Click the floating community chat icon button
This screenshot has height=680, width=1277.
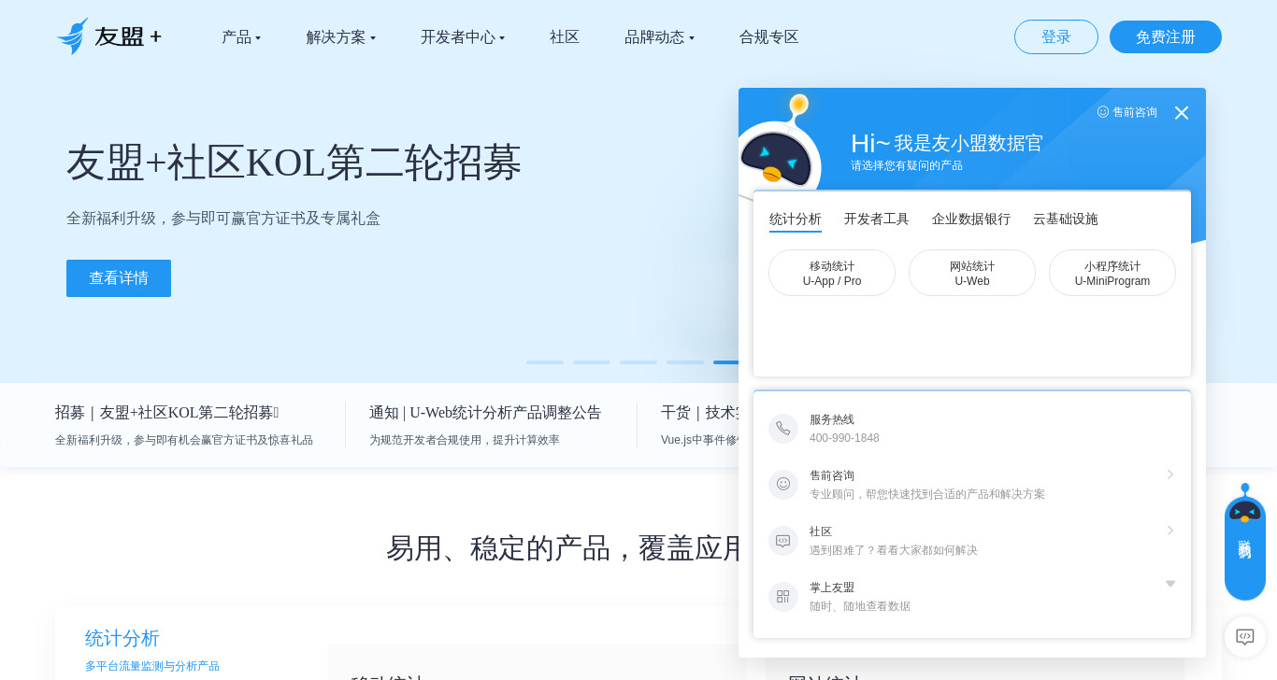1245,637
